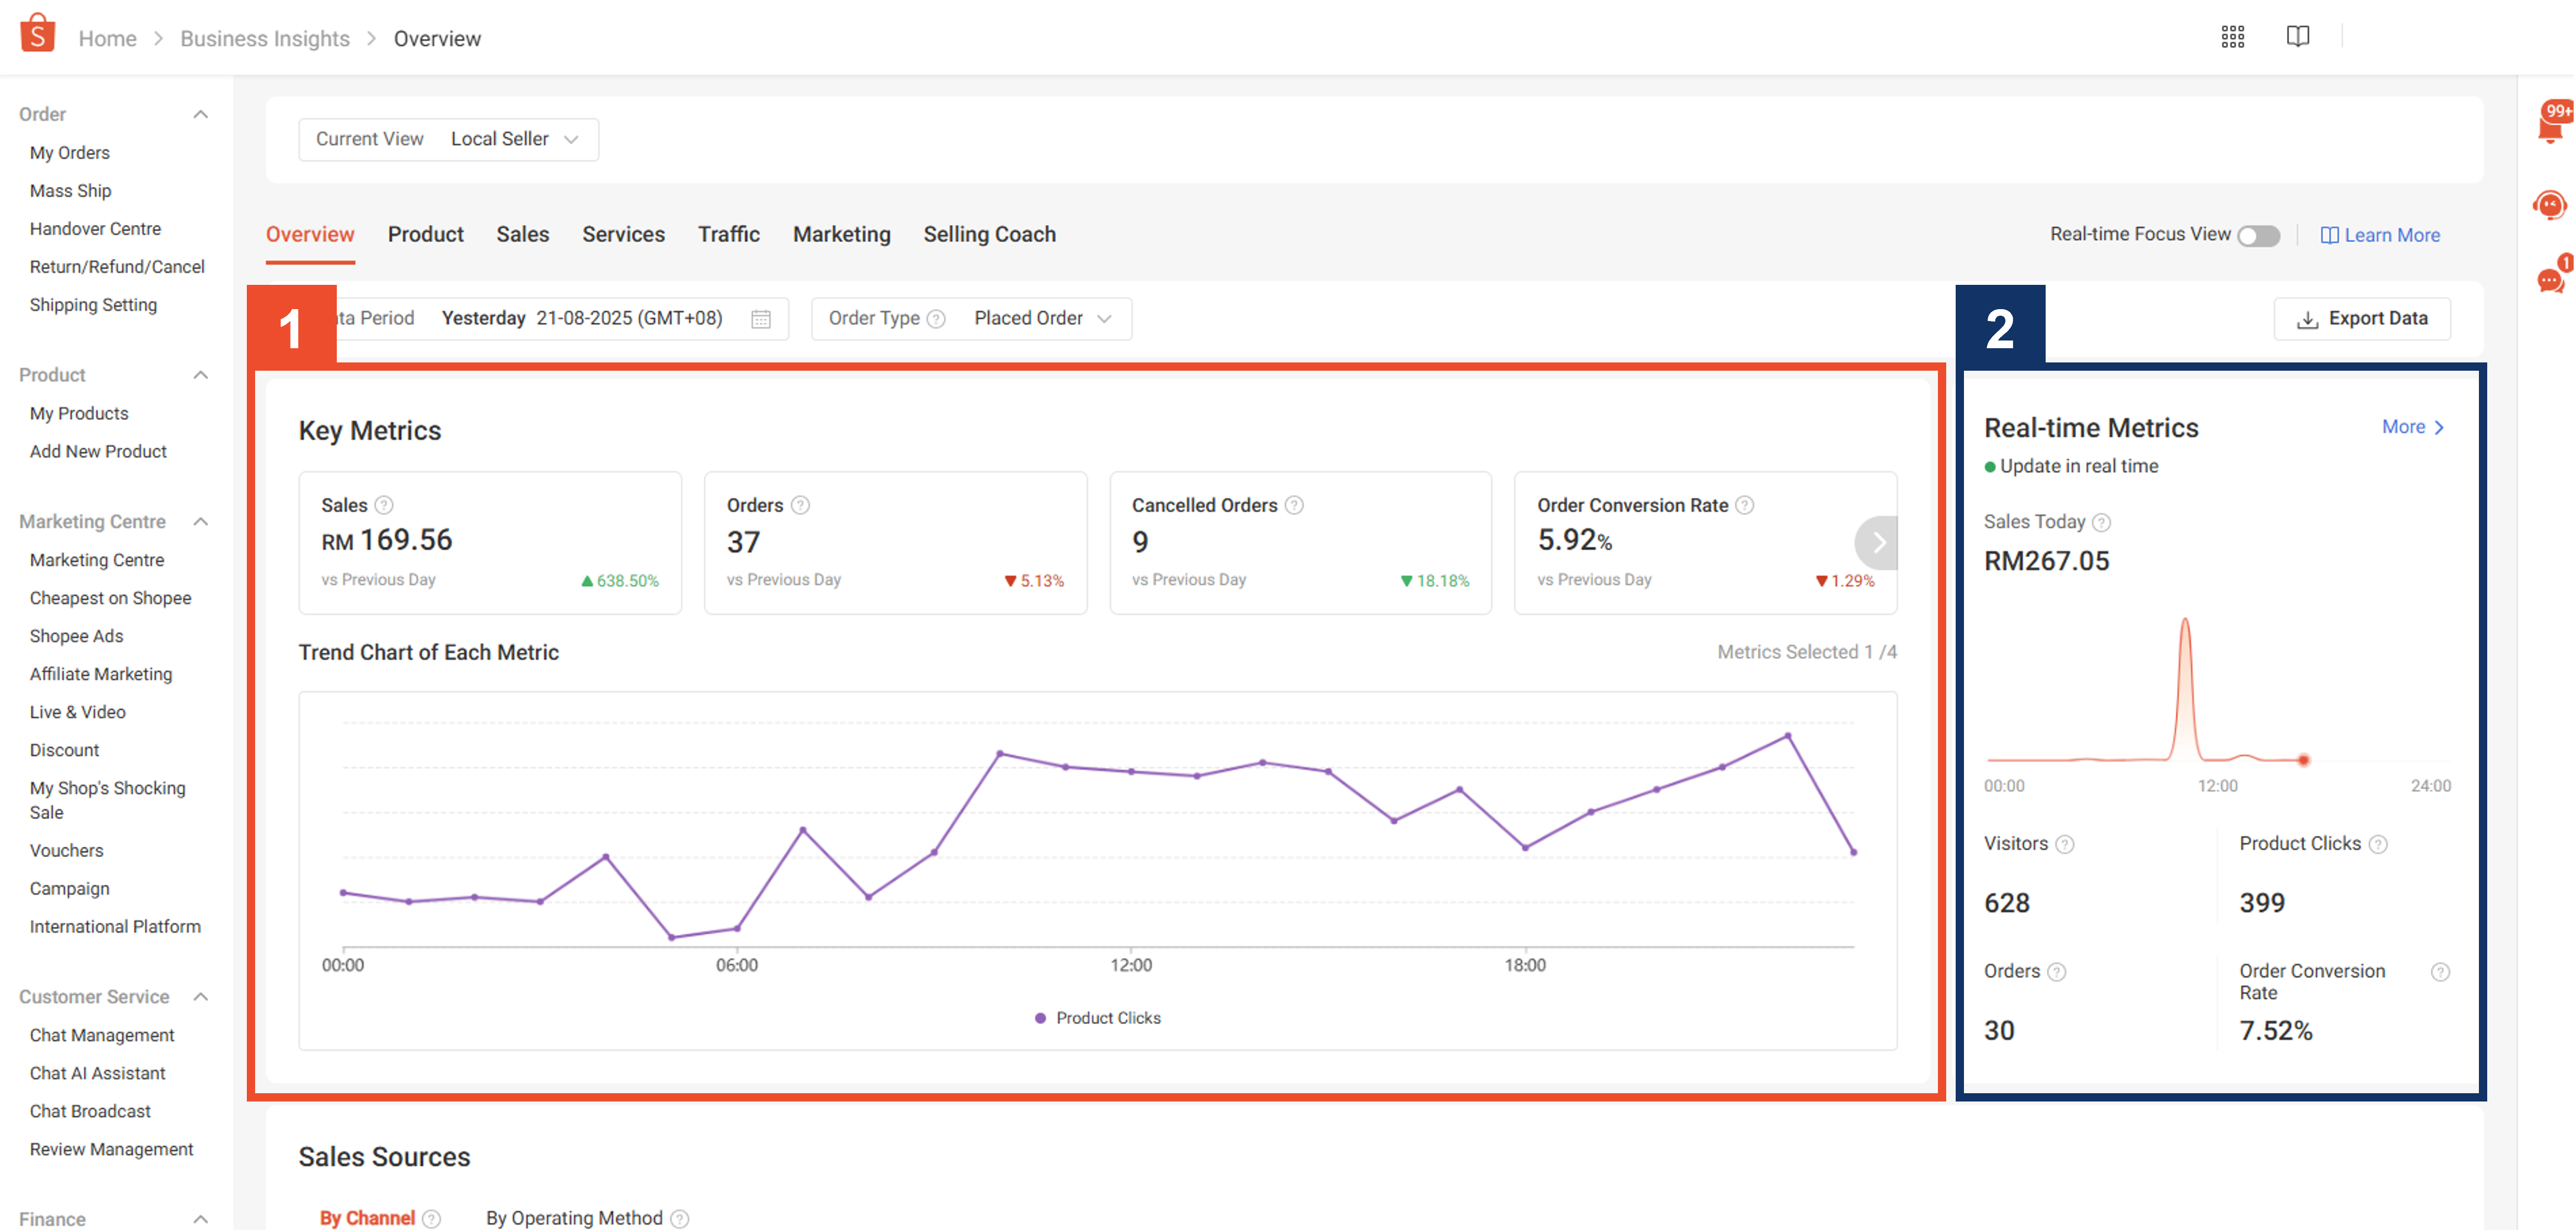Collapse the Marketing Centre sidebar section

click(200, 521)
